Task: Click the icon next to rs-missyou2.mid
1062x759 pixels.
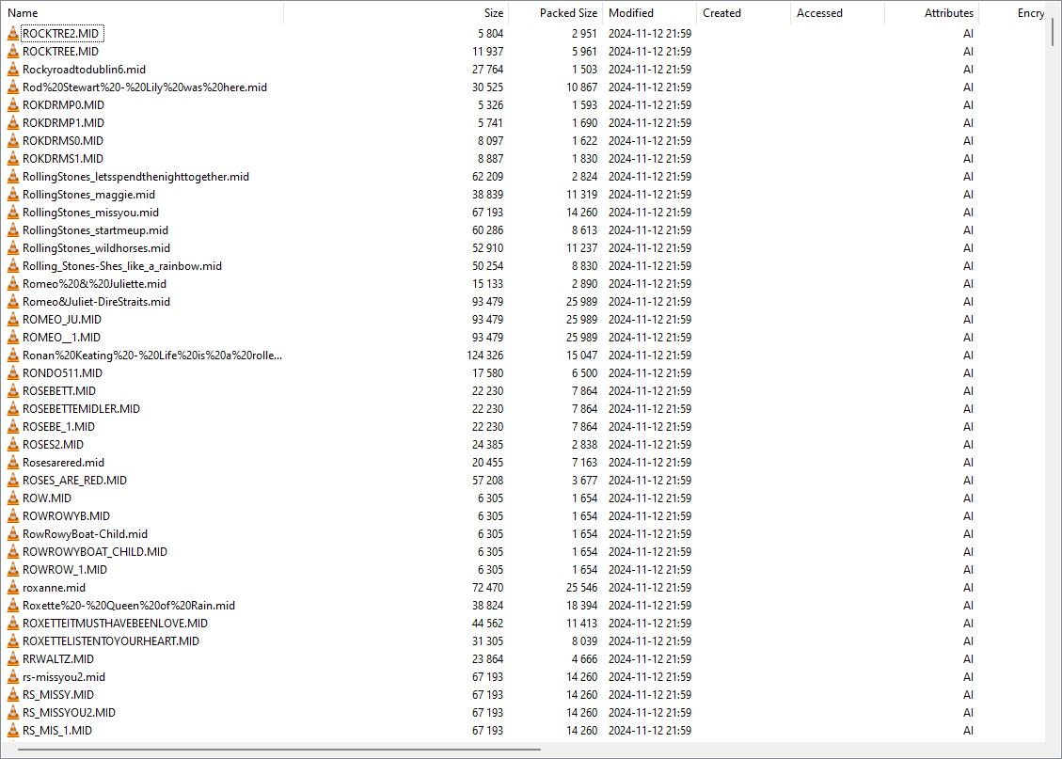Action: [13, 677]
